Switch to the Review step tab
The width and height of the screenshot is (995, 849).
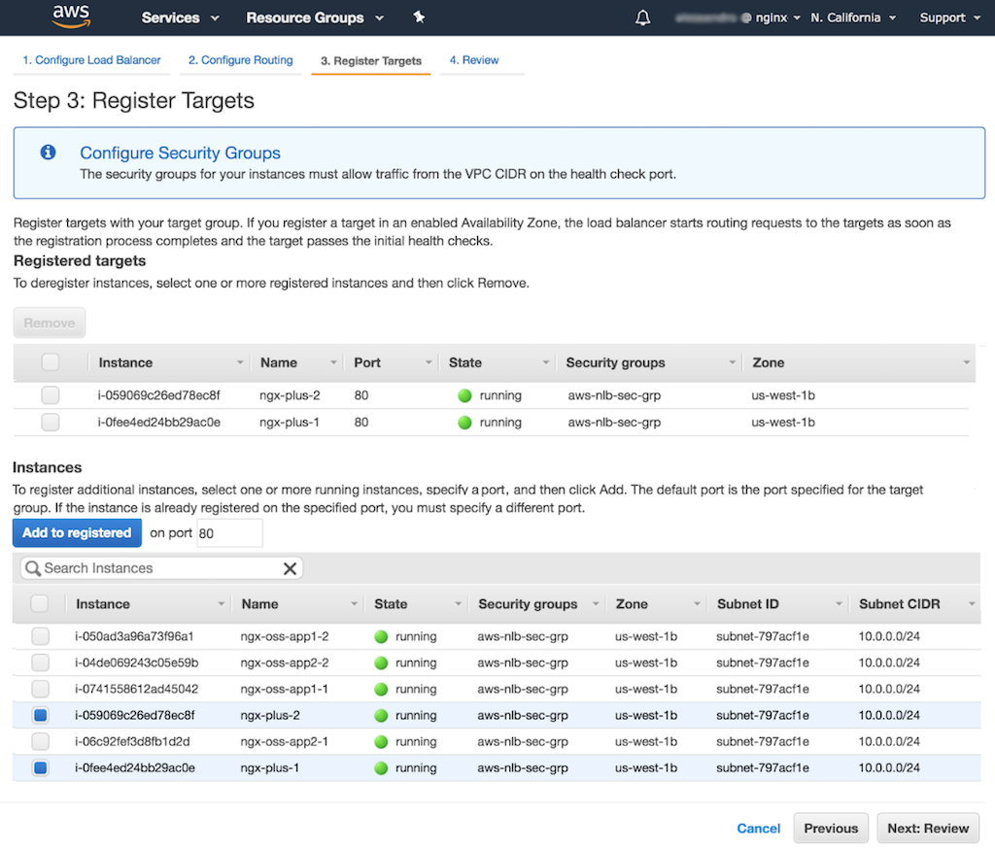point(474,60)
